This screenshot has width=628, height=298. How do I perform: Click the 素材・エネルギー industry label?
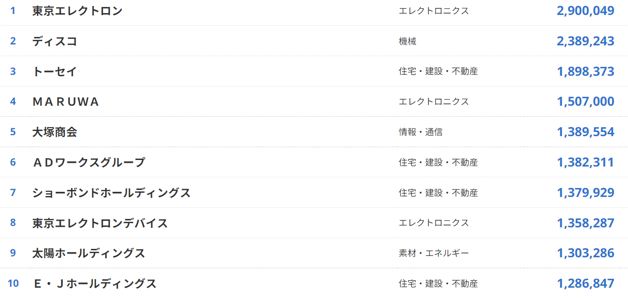(x=433, y=253)
